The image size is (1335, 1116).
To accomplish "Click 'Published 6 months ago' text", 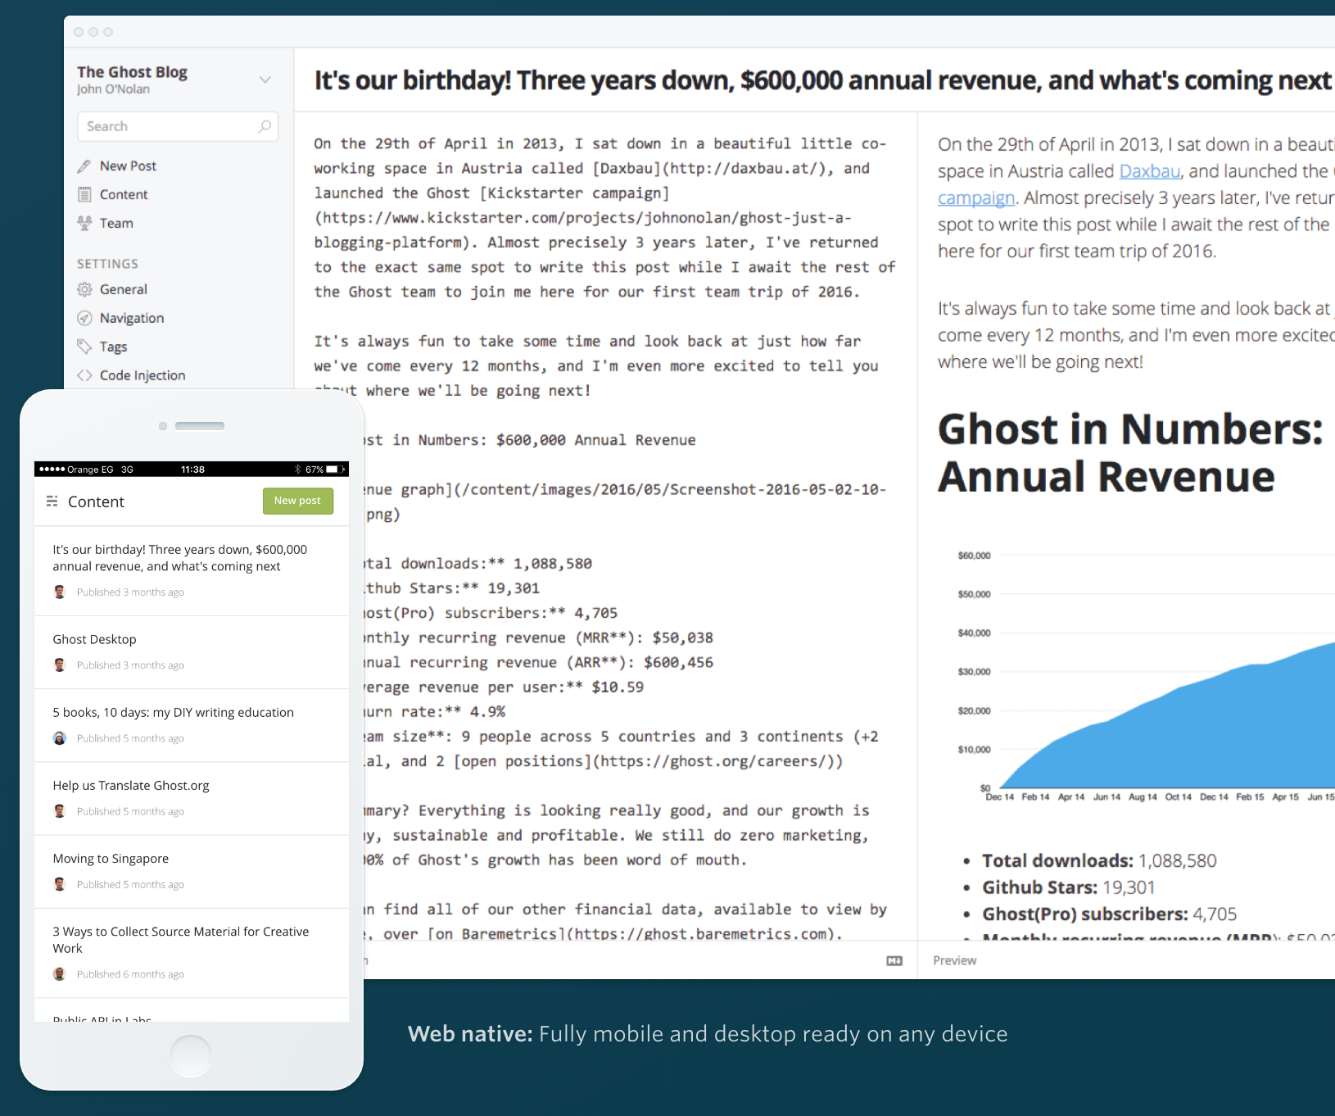I will pyautogui.click(x=130, y=974).
